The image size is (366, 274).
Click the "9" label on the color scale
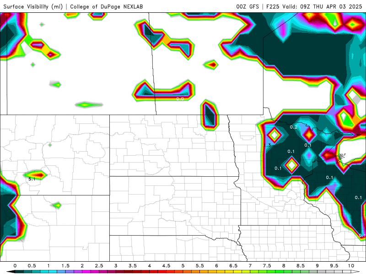[x=318, y=266]
